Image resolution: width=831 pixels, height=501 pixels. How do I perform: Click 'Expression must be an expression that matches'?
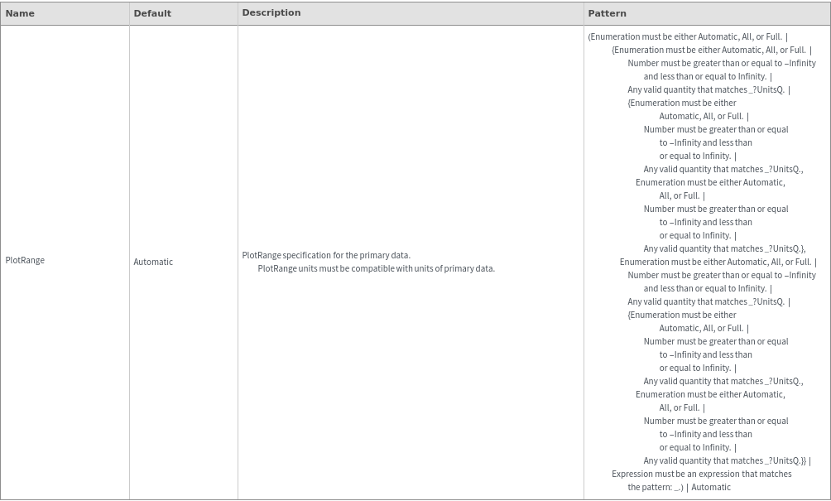[x=701, y=474]
